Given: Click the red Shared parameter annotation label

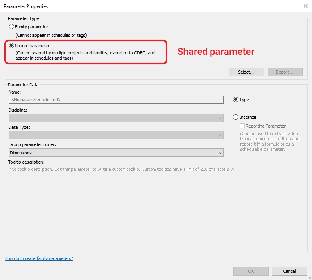Looking at the screenshot, I should 216,52.
